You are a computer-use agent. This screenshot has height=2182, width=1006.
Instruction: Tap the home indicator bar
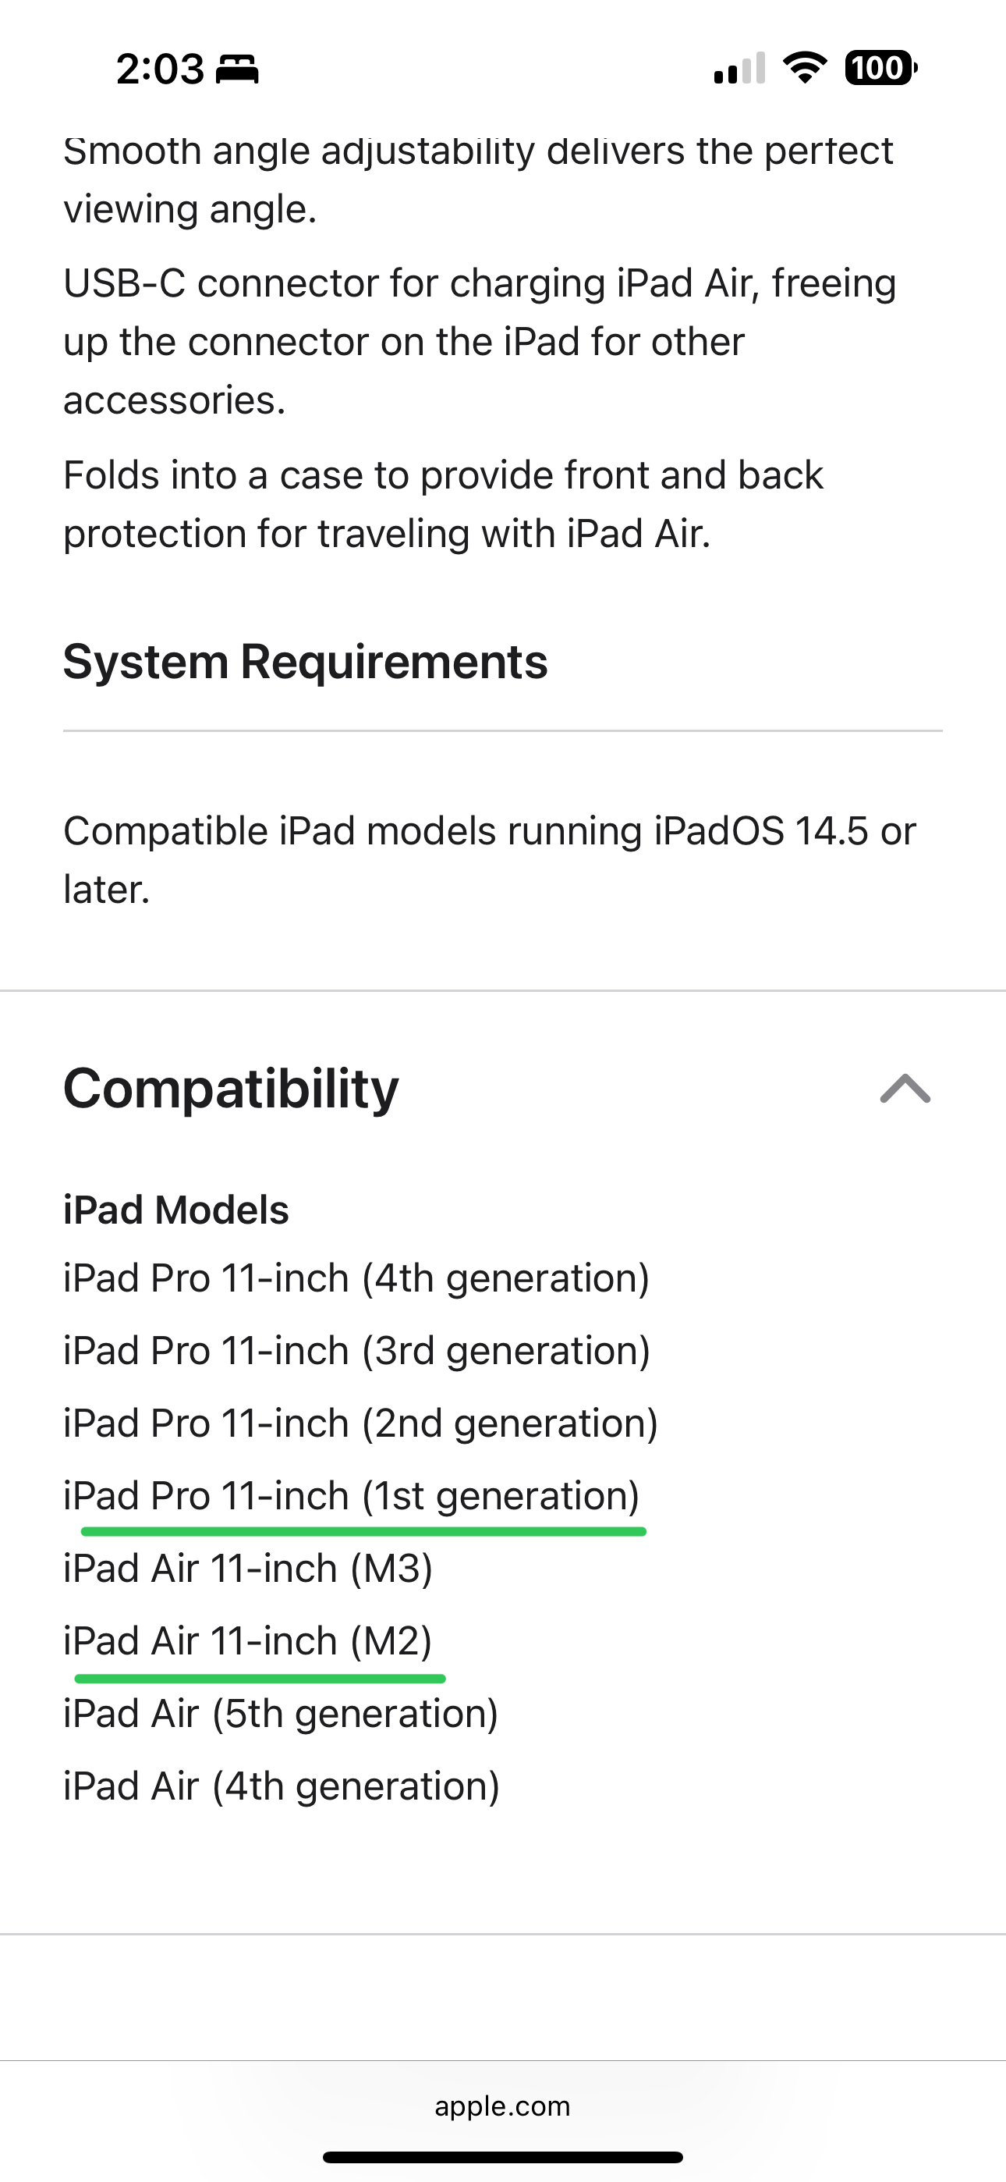pos(503,2156)
